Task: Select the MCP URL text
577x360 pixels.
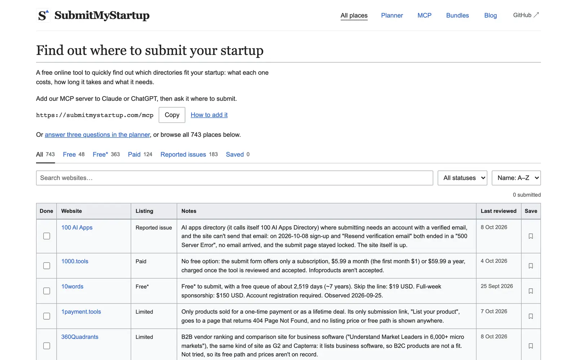Action: click(95, 115)
